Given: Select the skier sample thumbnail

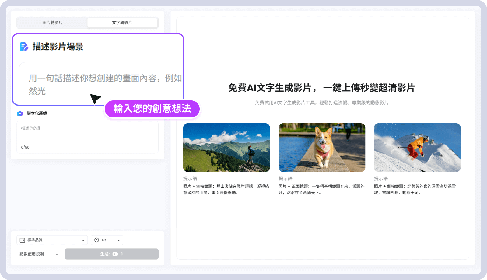Looking at the screenshot, I should (417, 148).
